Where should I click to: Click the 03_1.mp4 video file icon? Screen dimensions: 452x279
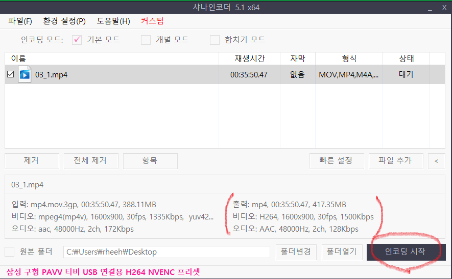(25, 74)
